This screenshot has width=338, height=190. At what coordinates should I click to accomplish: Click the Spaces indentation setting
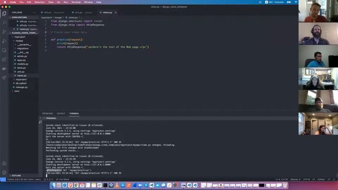point(295,179)
